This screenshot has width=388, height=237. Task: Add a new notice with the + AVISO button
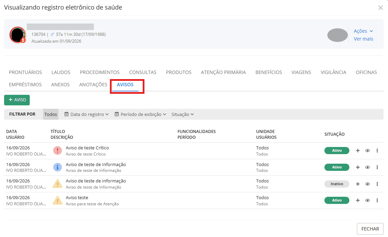point(17,100)
